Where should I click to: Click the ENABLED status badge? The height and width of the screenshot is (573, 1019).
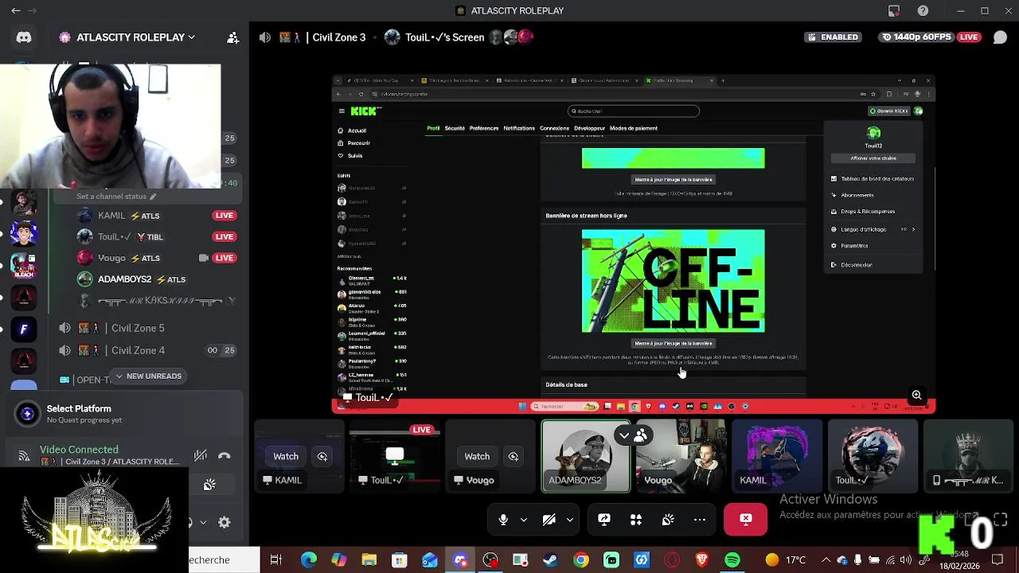833,37
